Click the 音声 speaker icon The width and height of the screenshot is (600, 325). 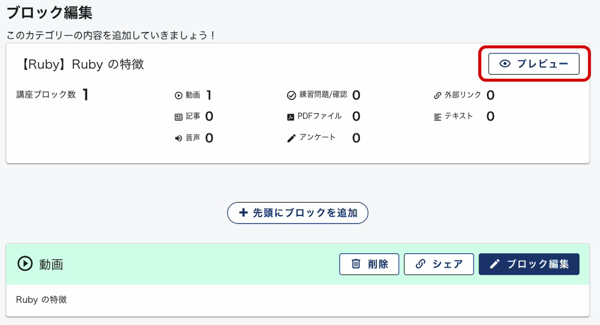178,139
